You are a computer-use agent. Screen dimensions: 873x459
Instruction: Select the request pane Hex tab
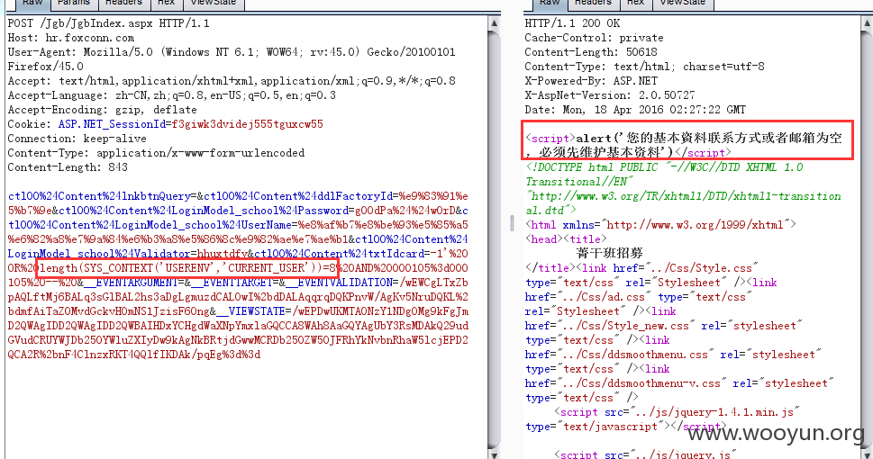coord(166,4)
